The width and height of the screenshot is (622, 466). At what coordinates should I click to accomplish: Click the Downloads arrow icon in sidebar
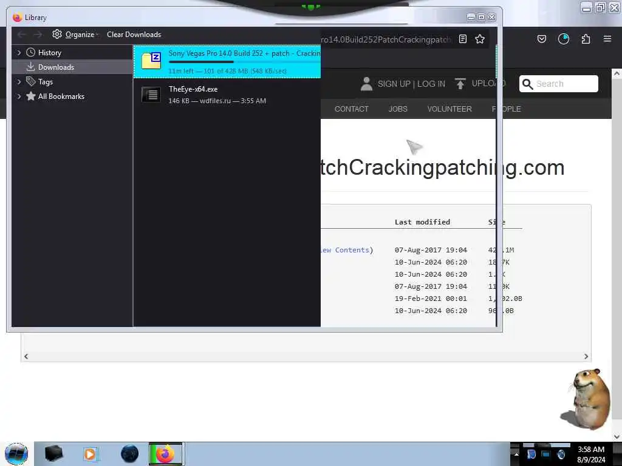click(x=30, y=67)
